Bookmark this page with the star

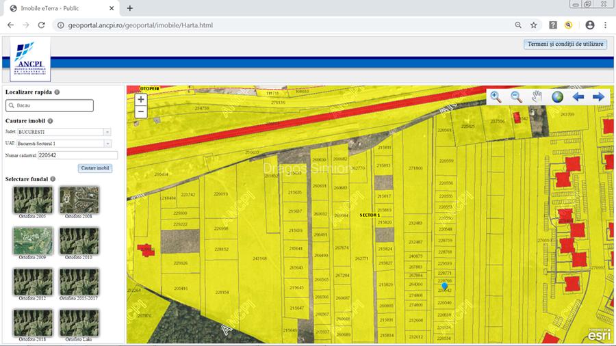534,25
